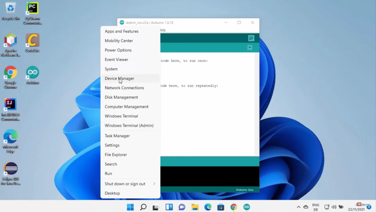Open File Explorer from taskbar
Viewport: 376px width, 212px height.
(x=195, y=207)
